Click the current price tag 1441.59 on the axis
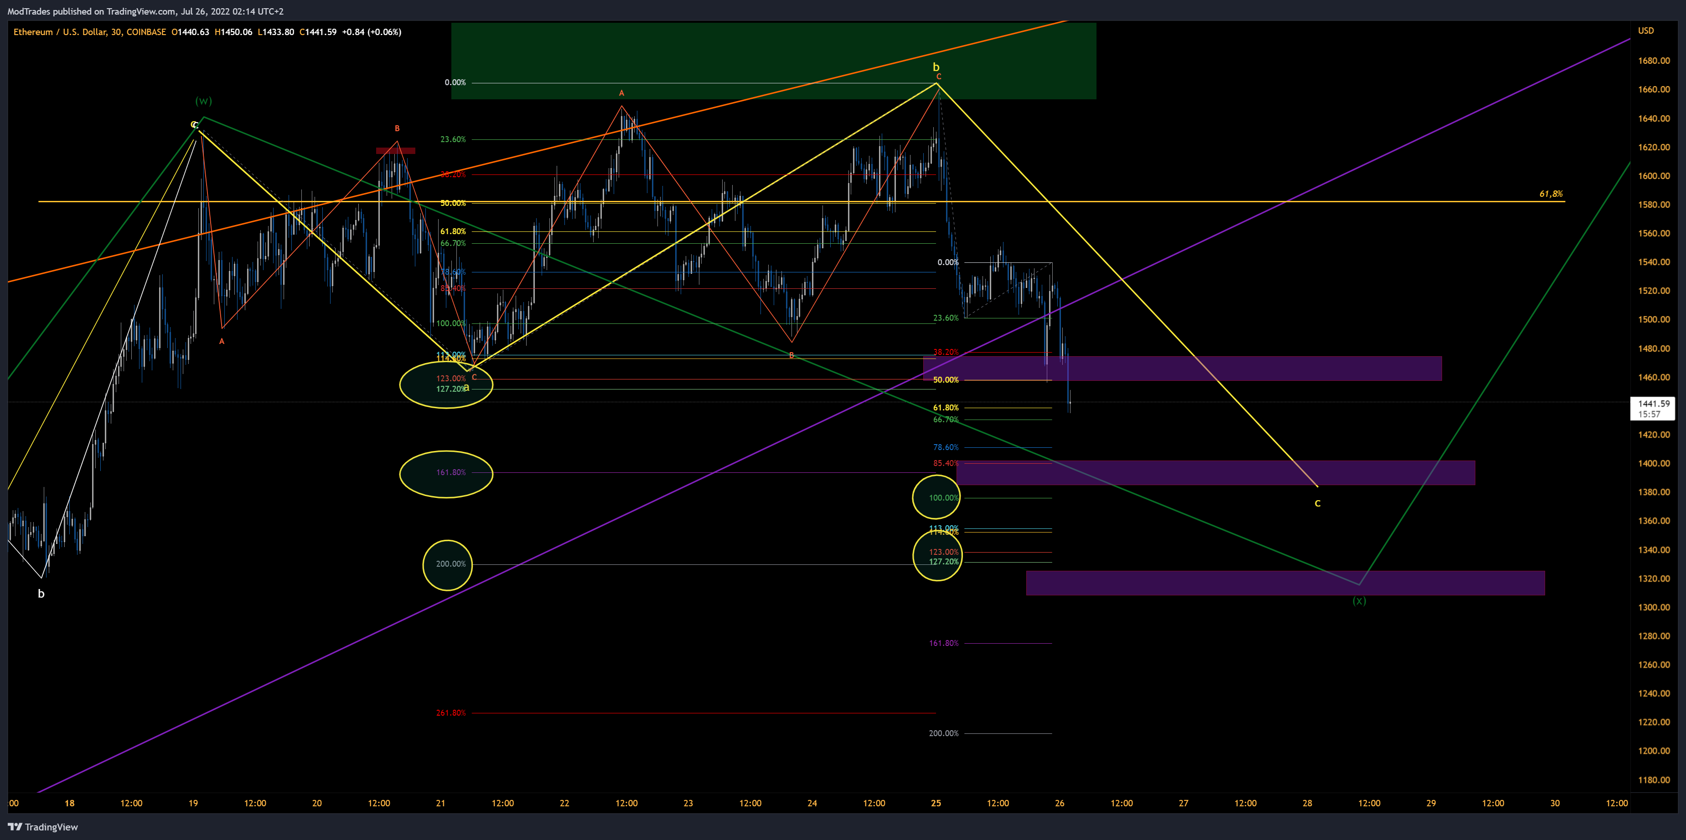Screen dimensions: 1686x840 [x=1654, y=404]
